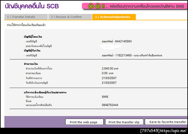Click the transaction date next to วันที่ทำรายการ
188x134 pixels.
click(109, 78)
